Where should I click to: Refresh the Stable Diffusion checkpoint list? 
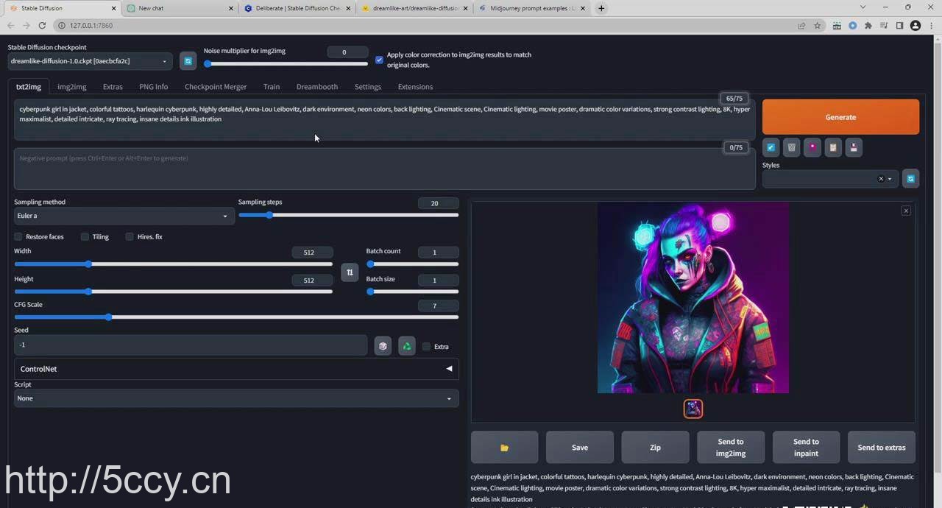[188, 61]
